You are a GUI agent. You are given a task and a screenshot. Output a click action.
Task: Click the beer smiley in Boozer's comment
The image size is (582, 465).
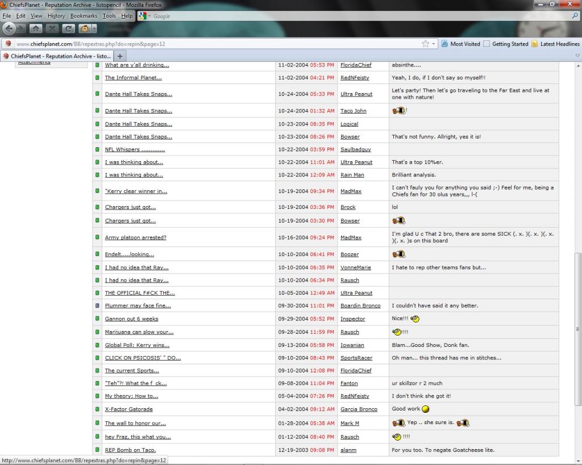[x=399, y=254]
